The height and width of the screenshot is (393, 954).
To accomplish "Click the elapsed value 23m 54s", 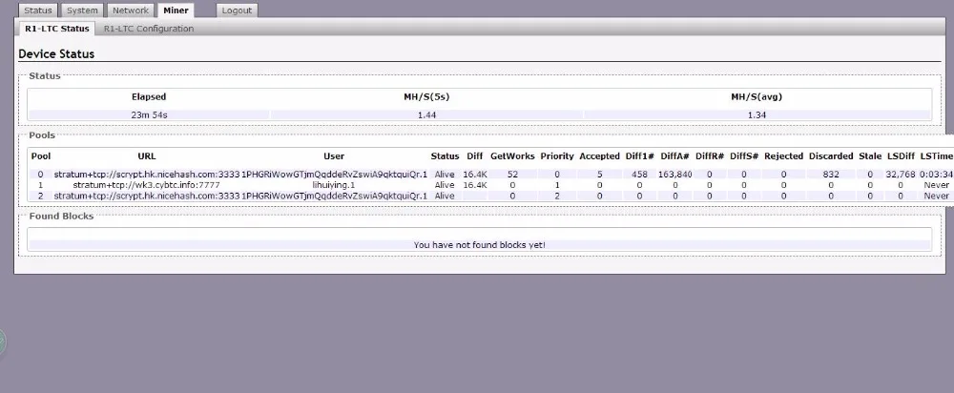I will (x=149, y=115).
